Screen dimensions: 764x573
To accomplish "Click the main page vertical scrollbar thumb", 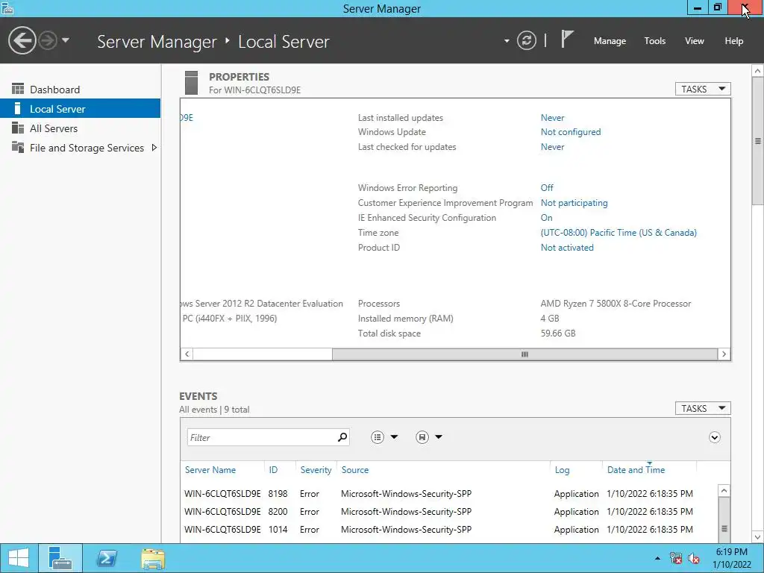I will coord(758,141).
